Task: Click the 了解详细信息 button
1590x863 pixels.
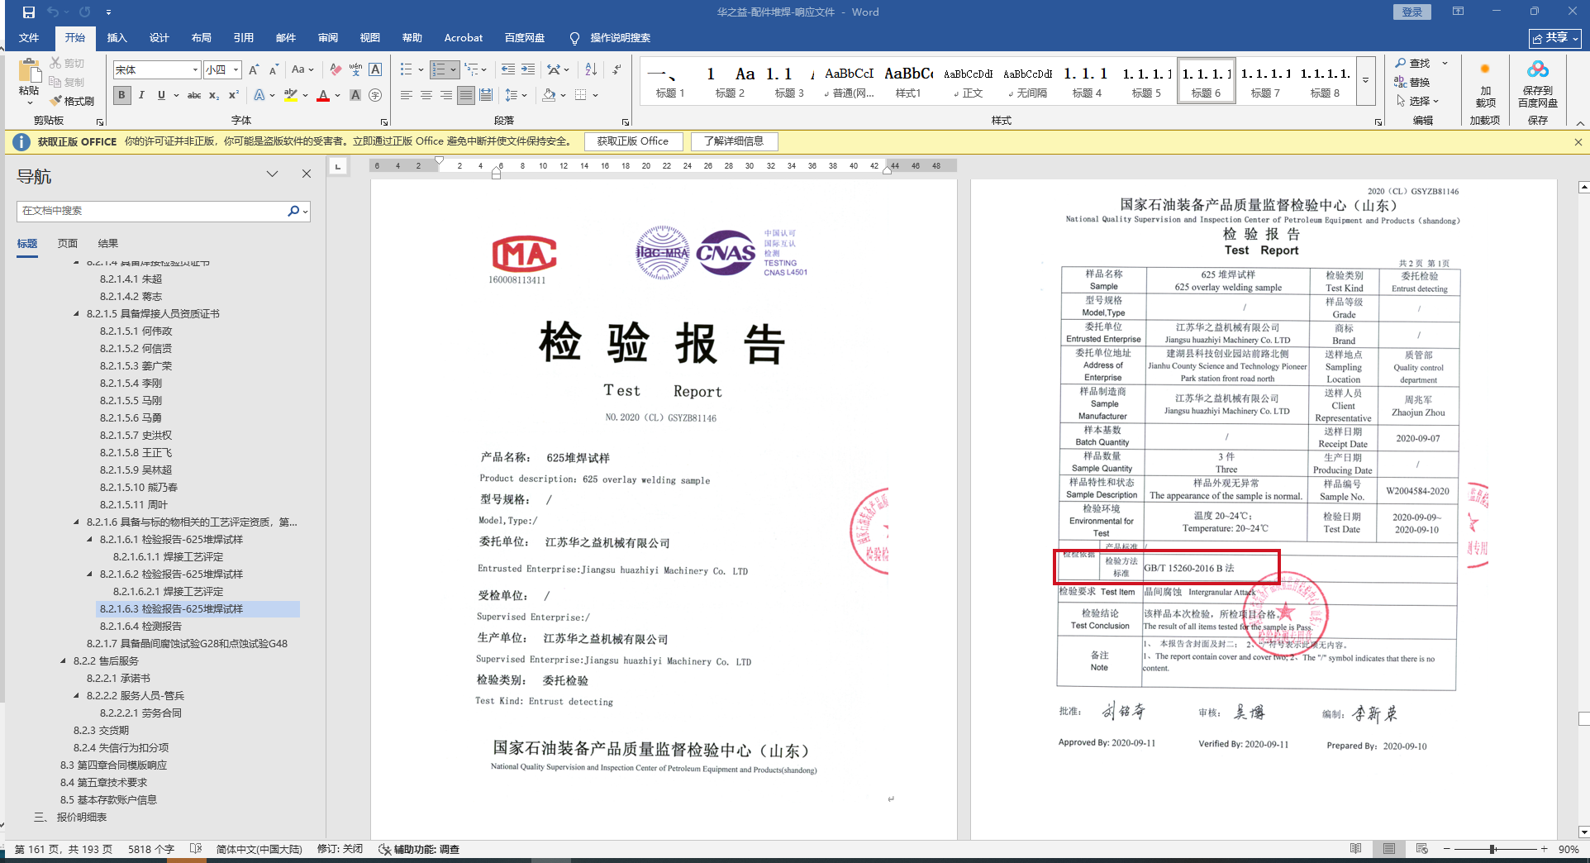Action: tap(735, 141)
